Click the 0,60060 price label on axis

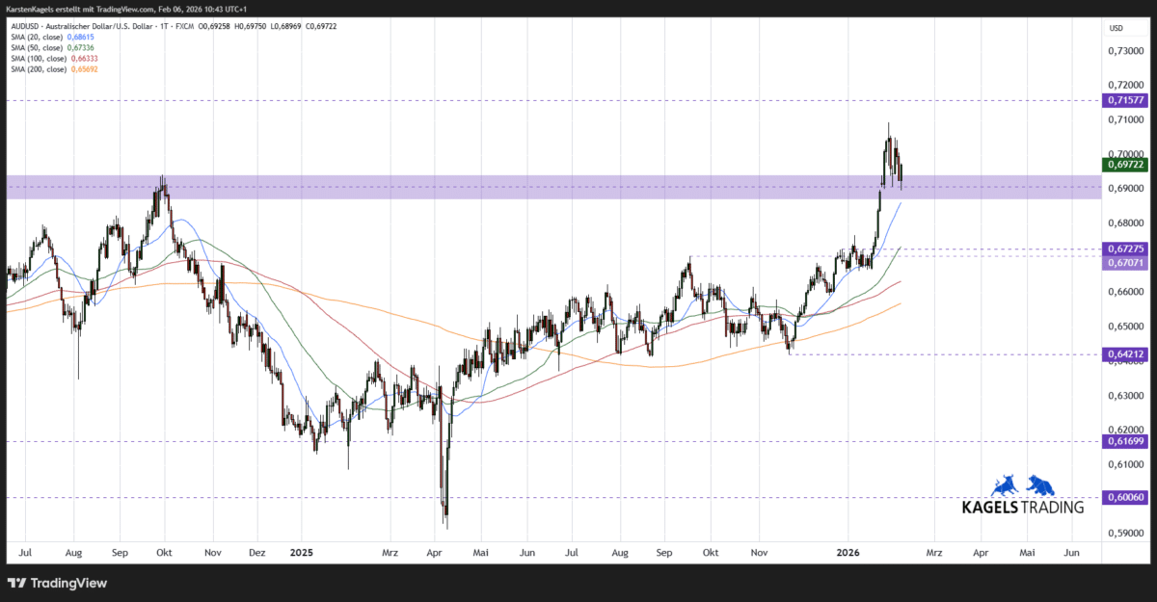[1124, 498]
